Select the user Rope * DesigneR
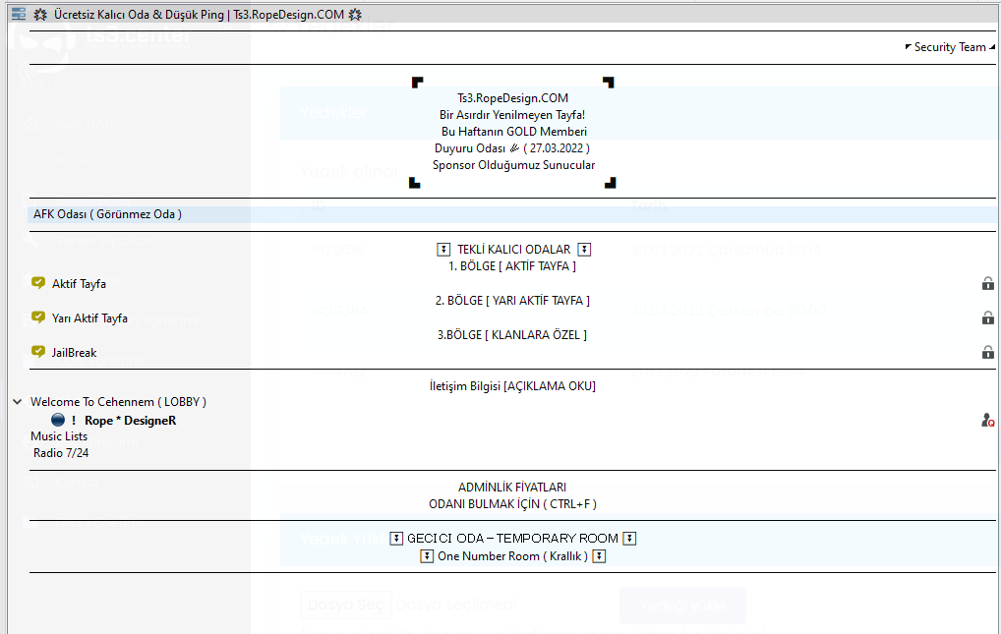This screenshot has width=1001, height=634. pyautogui.click(x=130, y=420)
